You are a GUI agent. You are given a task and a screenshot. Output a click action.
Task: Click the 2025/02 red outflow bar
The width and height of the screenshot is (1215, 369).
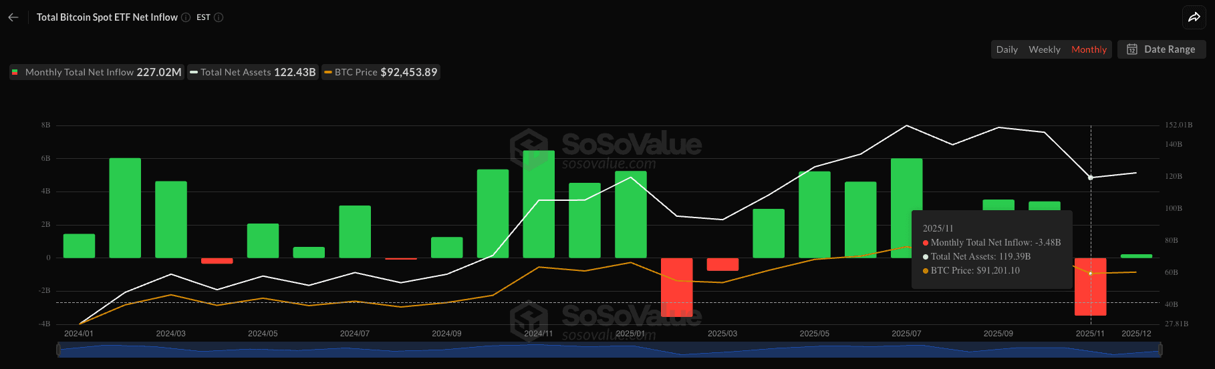point(676,287)
